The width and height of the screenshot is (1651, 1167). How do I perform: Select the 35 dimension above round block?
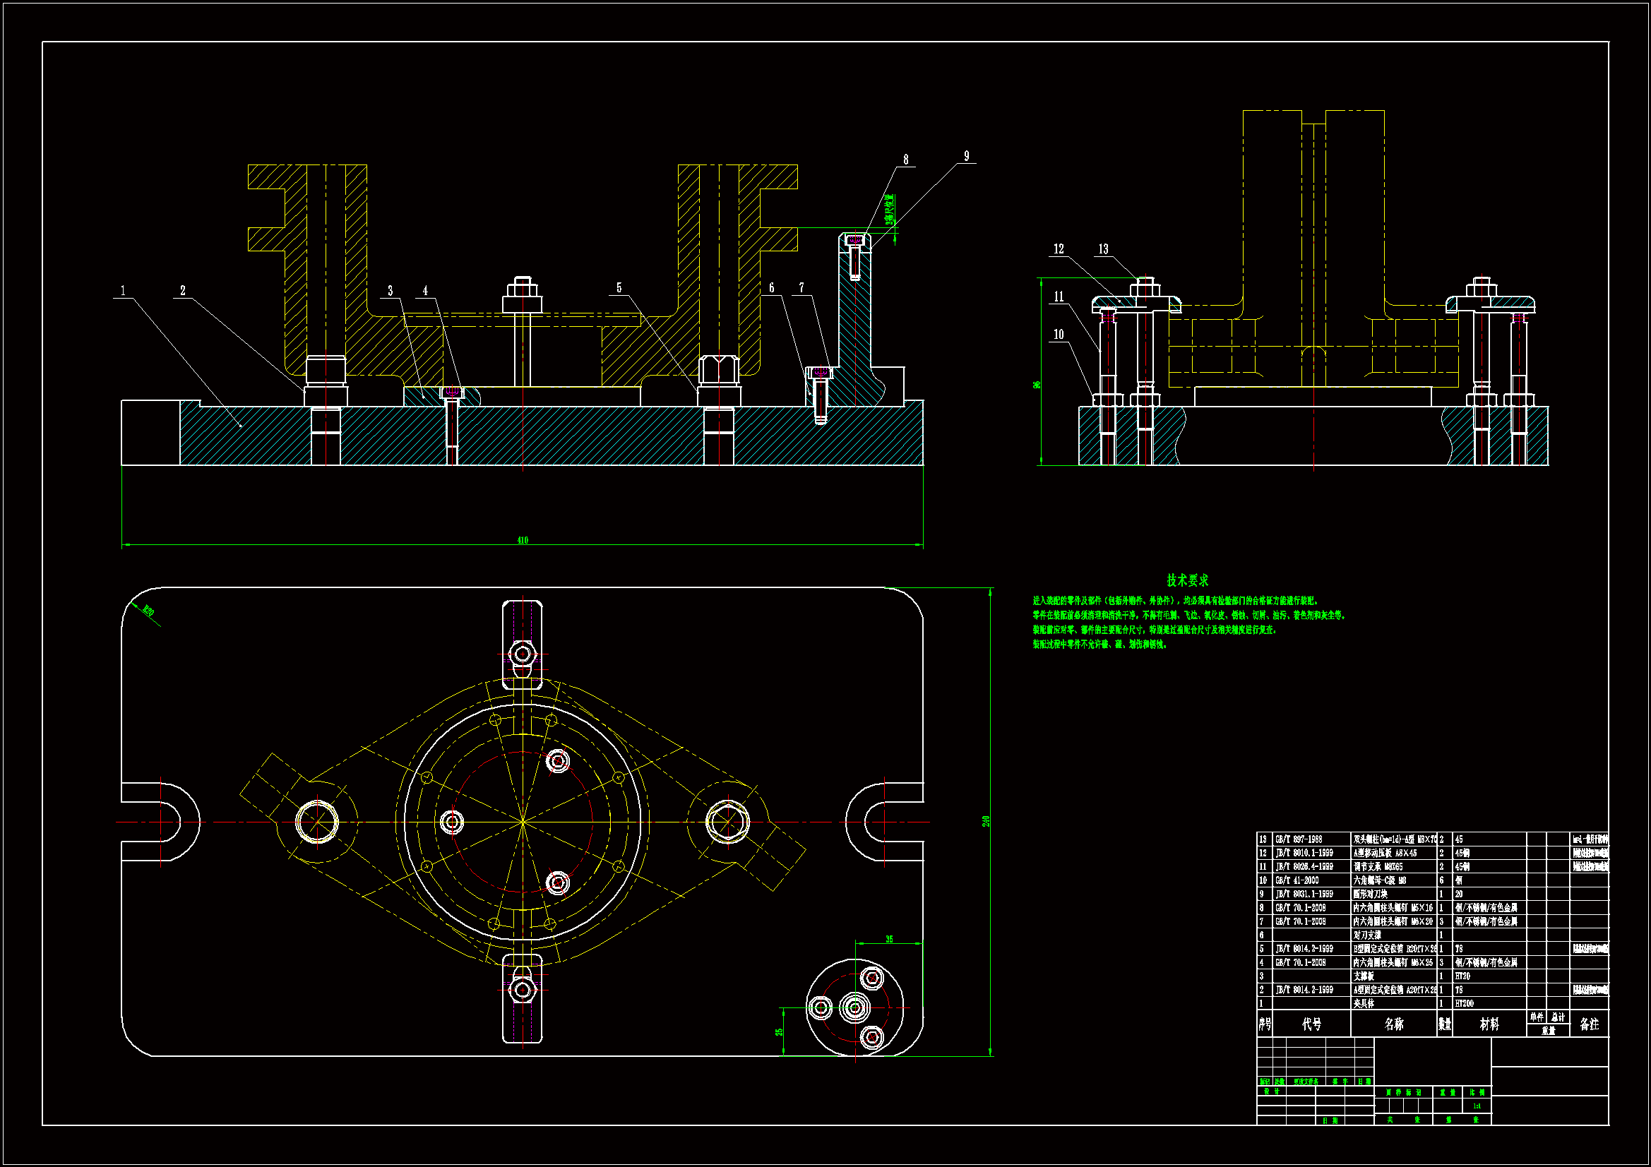889,939
